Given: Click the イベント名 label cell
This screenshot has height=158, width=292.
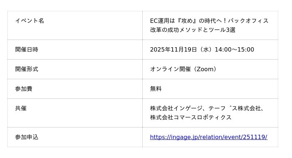Looking at the screenshot, I should coord(30,21).
